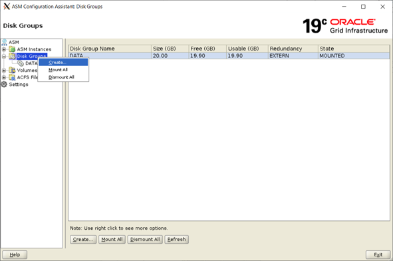Select the ASM Instances tree label
The height and width of the screenshot is (261, 393).
click(x=34, y=49)
